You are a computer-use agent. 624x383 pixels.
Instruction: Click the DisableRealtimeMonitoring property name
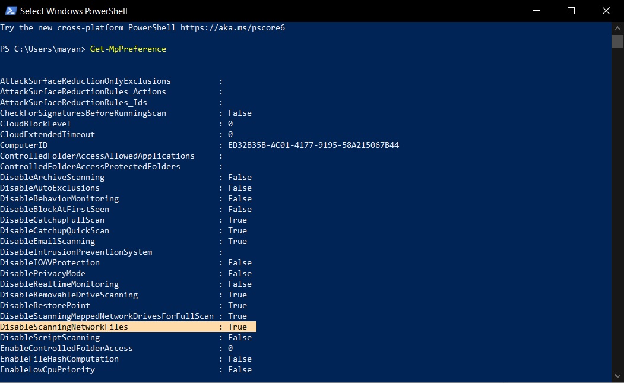click(59, 284)
